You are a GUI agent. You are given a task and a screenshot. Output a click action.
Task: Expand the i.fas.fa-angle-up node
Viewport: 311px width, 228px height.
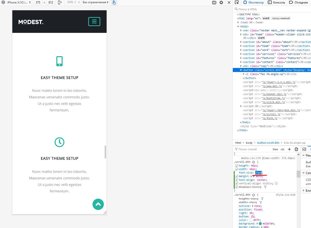[244, 74]
